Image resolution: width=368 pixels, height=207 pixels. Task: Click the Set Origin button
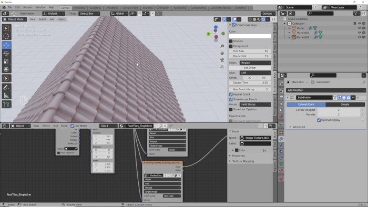(250, 68)
